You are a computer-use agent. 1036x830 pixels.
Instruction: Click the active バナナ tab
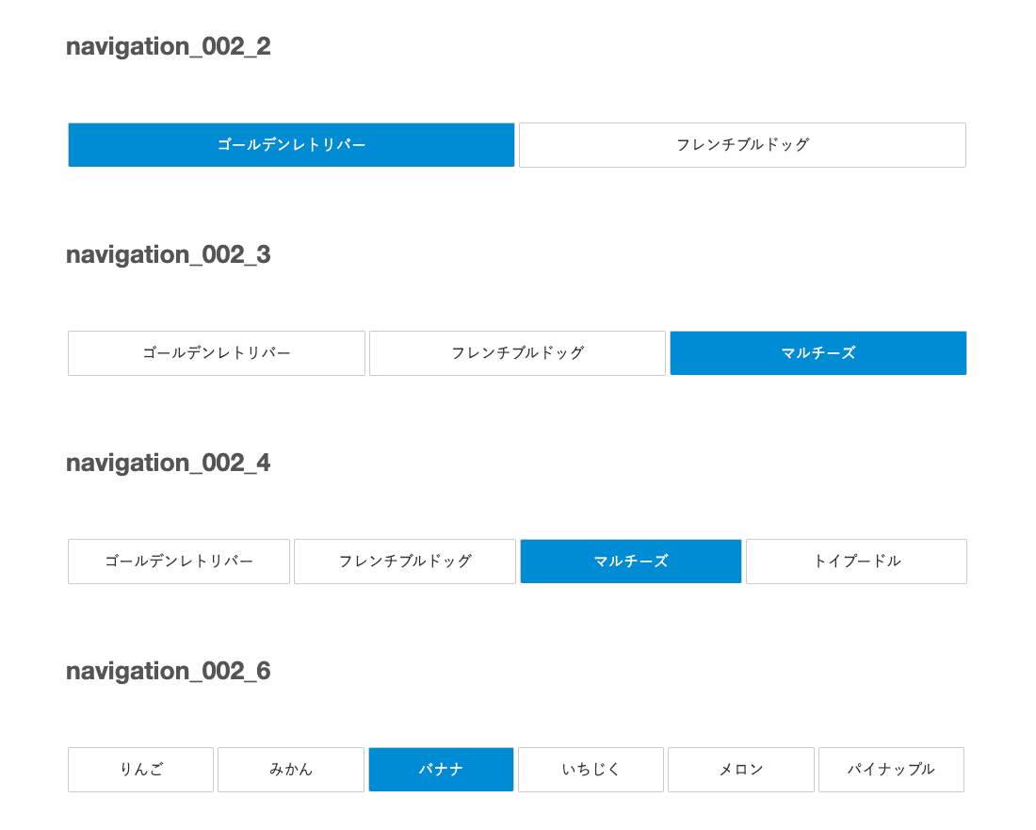[x=442, y=769]
